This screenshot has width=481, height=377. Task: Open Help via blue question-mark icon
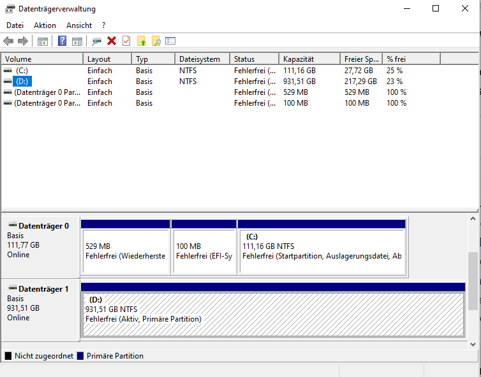[62, 41]
